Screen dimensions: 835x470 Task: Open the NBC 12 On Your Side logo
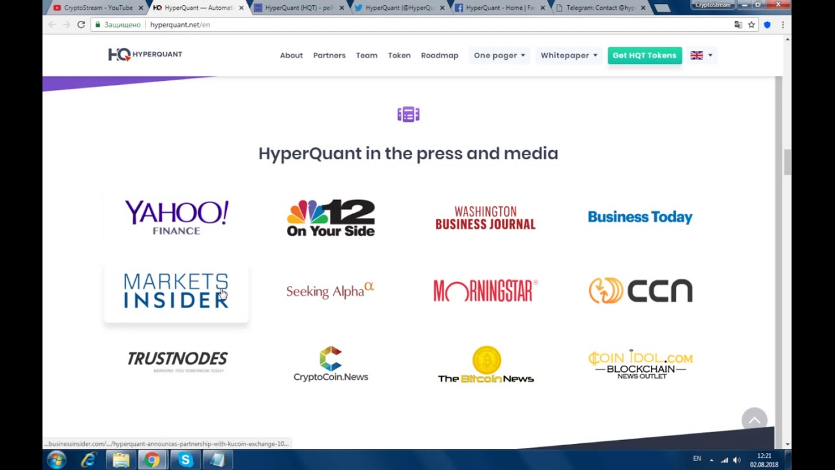point(331,217)
